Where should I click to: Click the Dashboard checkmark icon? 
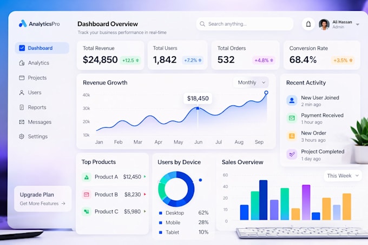22,48
